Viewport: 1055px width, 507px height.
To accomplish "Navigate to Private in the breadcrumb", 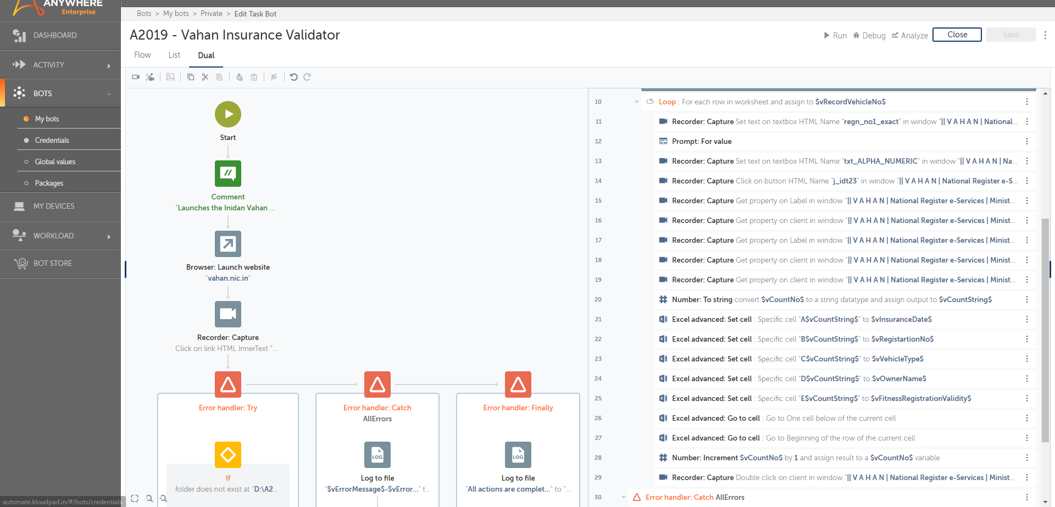I will point(212,14).
